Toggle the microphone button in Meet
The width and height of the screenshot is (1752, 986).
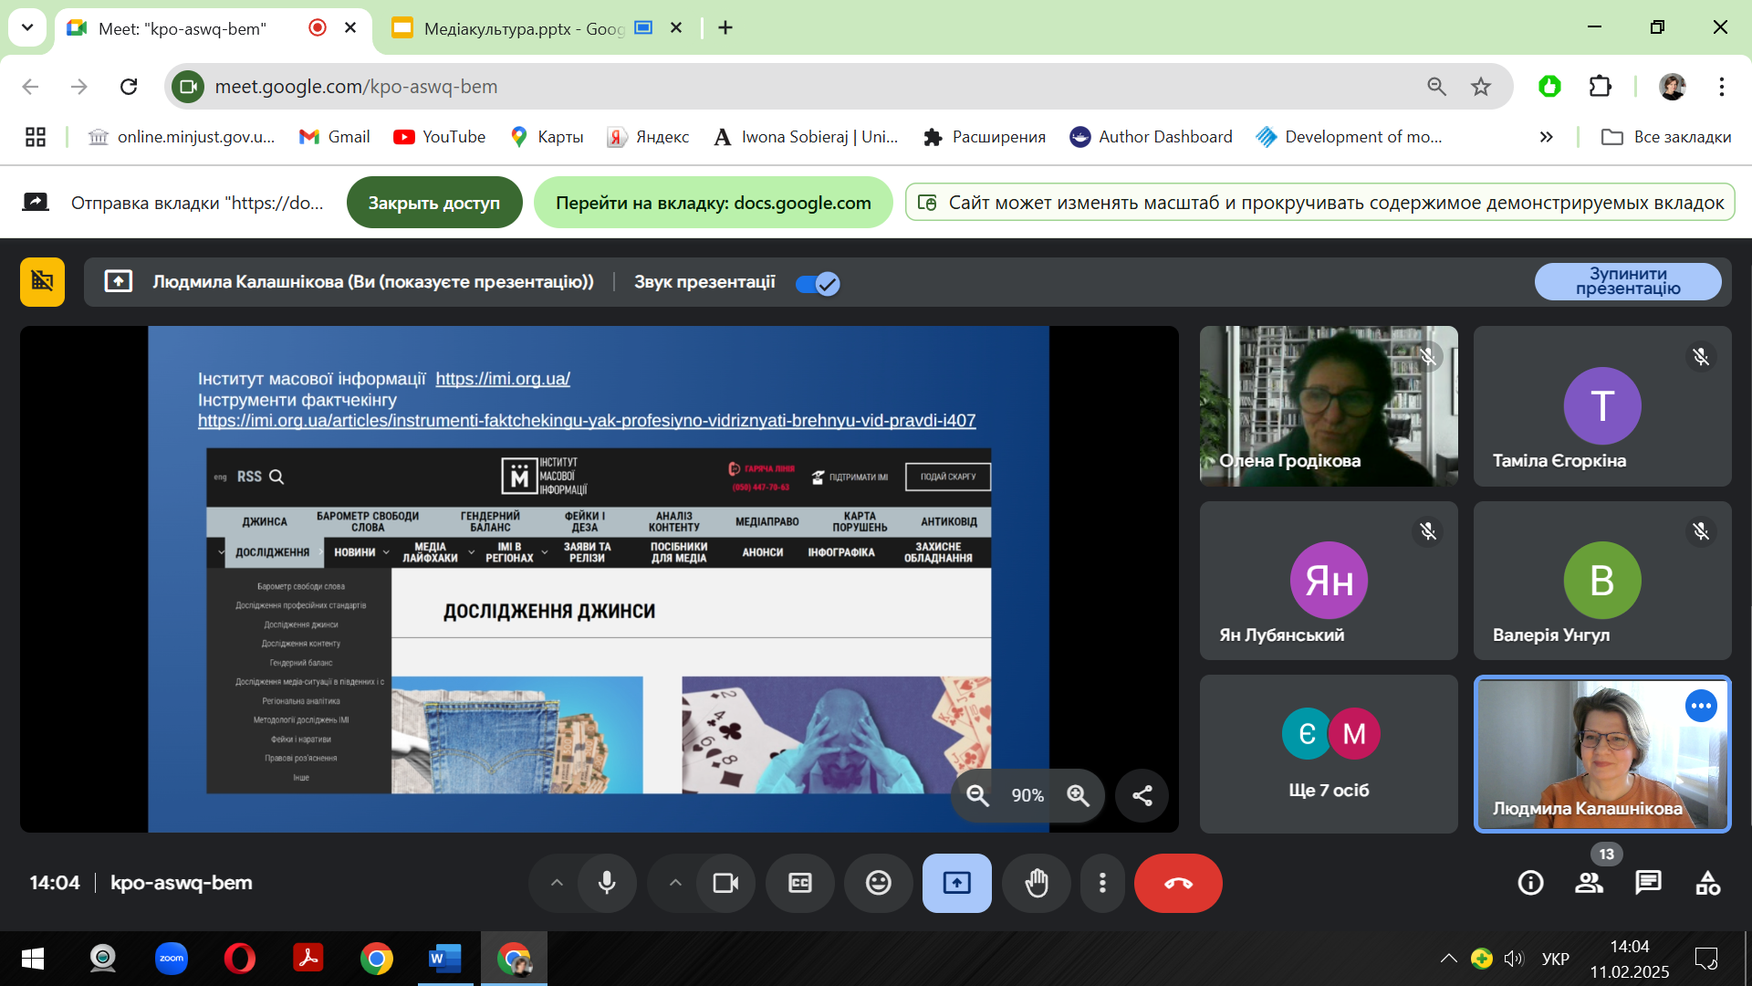[607, 883]
